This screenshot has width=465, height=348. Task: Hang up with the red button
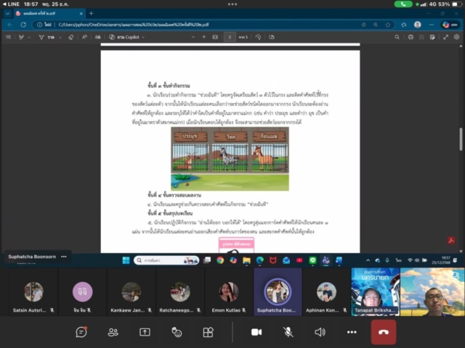click(383, 332)
